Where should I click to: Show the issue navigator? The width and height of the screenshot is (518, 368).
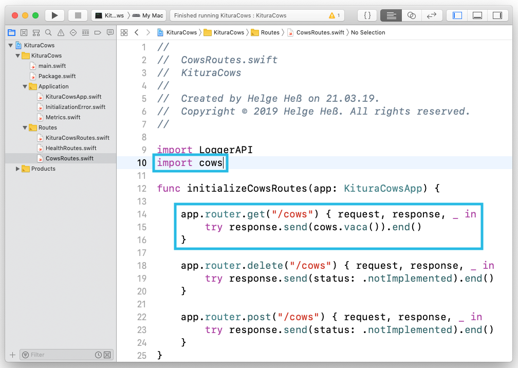[x=61, y=32]
